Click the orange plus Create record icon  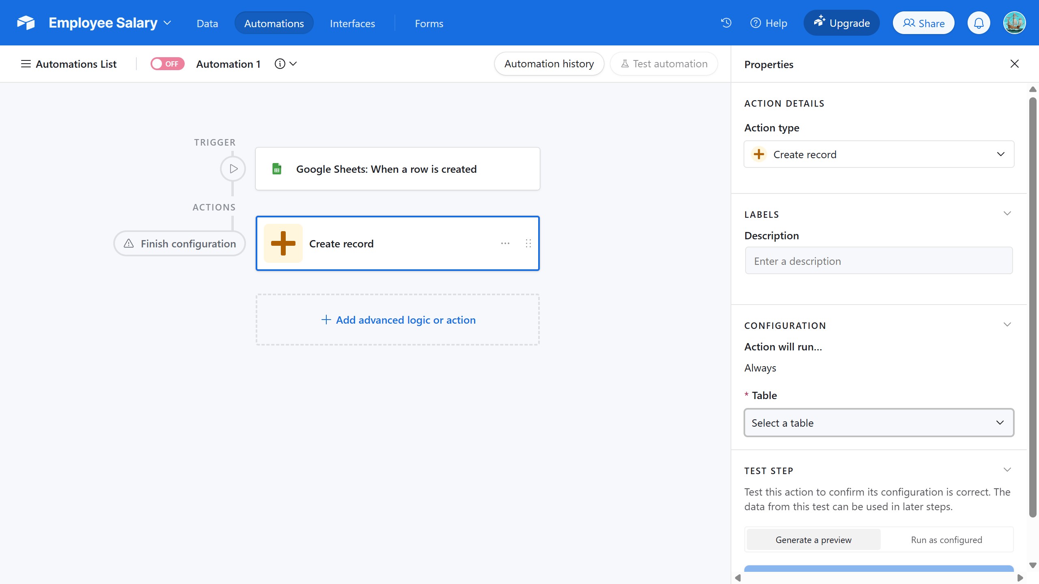283,243
